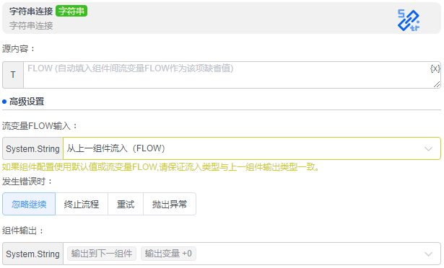Click the 输出到下一组件 tag

(102, 254)
